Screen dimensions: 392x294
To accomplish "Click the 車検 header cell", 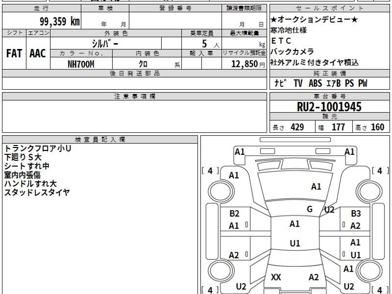I will point(105,8).
